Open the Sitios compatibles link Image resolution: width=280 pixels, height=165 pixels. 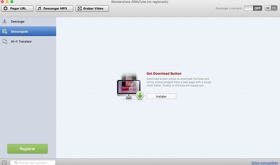point(264,163)
